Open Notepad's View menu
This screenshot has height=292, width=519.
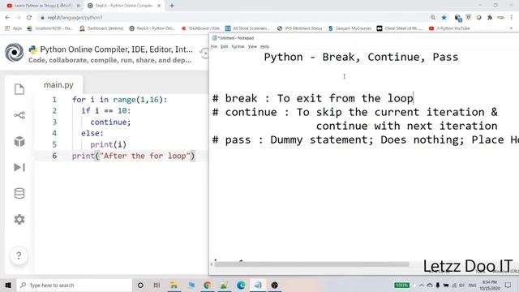(252, 47)
